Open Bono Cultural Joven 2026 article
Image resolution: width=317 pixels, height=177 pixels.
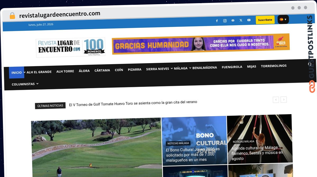coord(193,154)
